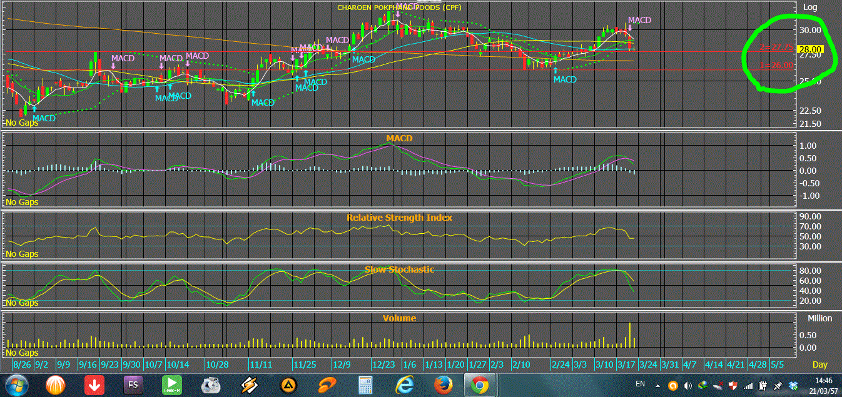The width and height of the screenshot is (842, 397).
Task: Open the taskbar clock showing 14:46
Action: coord(822,385)
